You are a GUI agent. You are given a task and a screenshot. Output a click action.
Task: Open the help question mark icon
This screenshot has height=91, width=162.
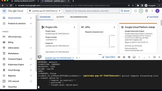point(147,11)
